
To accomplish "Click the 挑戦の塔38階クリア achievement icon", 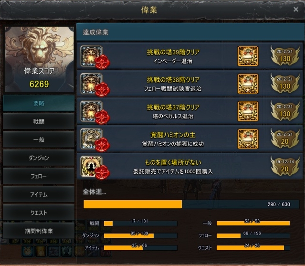I will [91, 84].
